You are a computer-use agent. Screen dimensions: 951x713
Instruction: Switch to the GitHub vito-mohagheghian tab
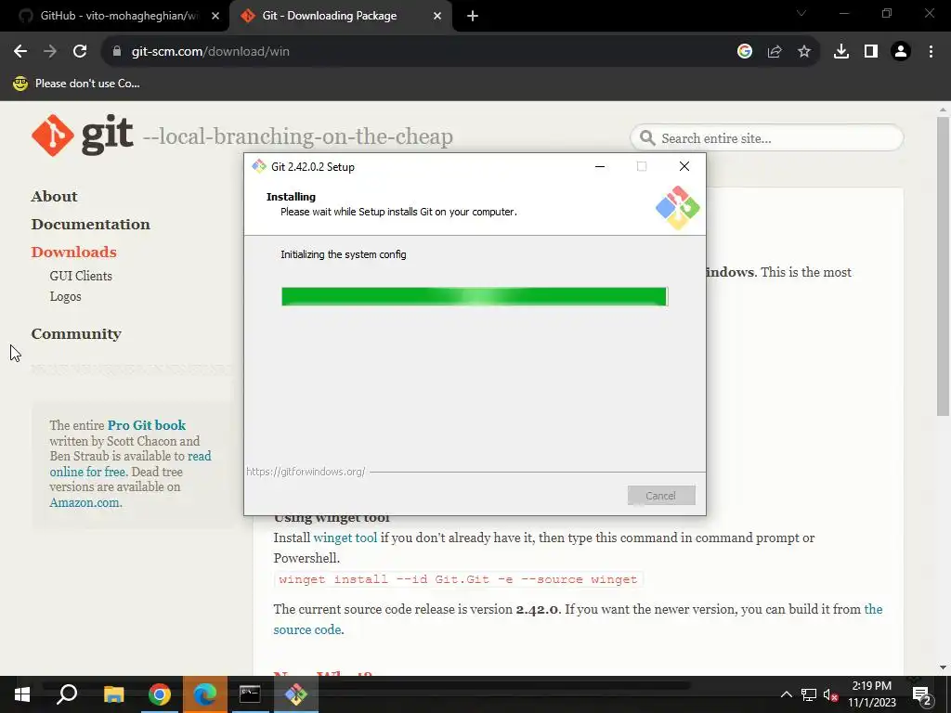115,17
